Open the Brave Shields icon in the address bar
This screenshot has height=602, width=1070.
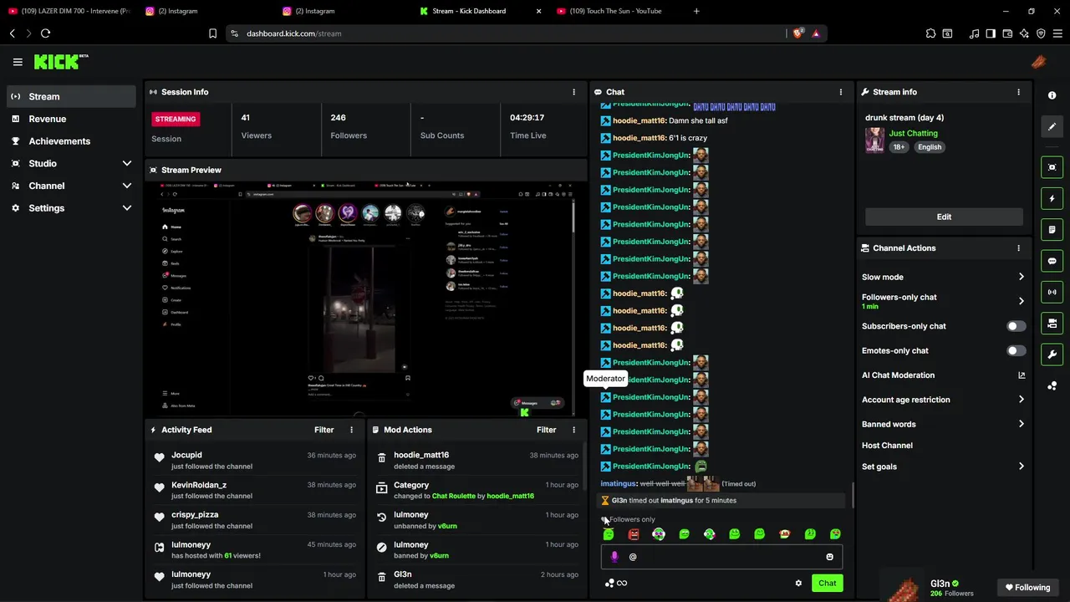798,33
